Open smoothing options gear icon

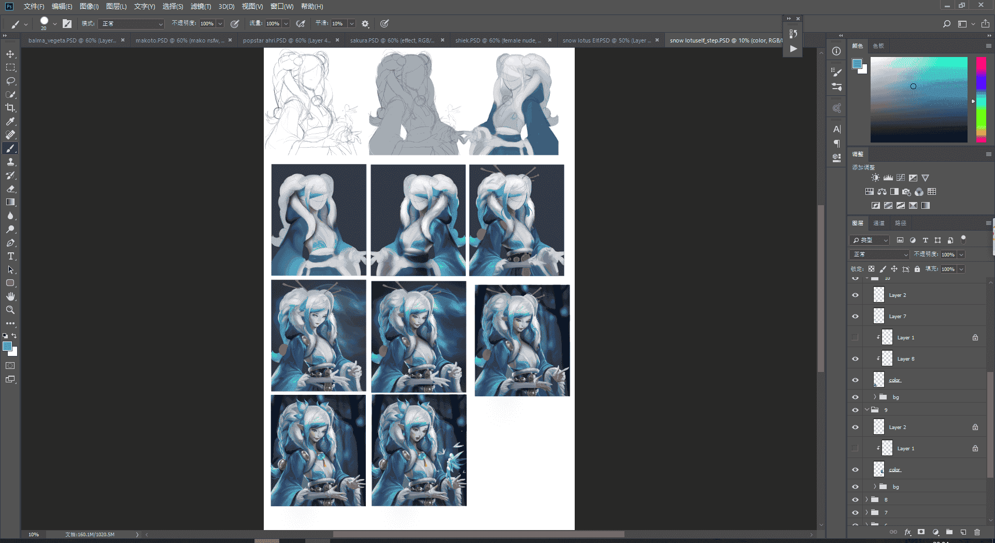[x=365, y=24]
